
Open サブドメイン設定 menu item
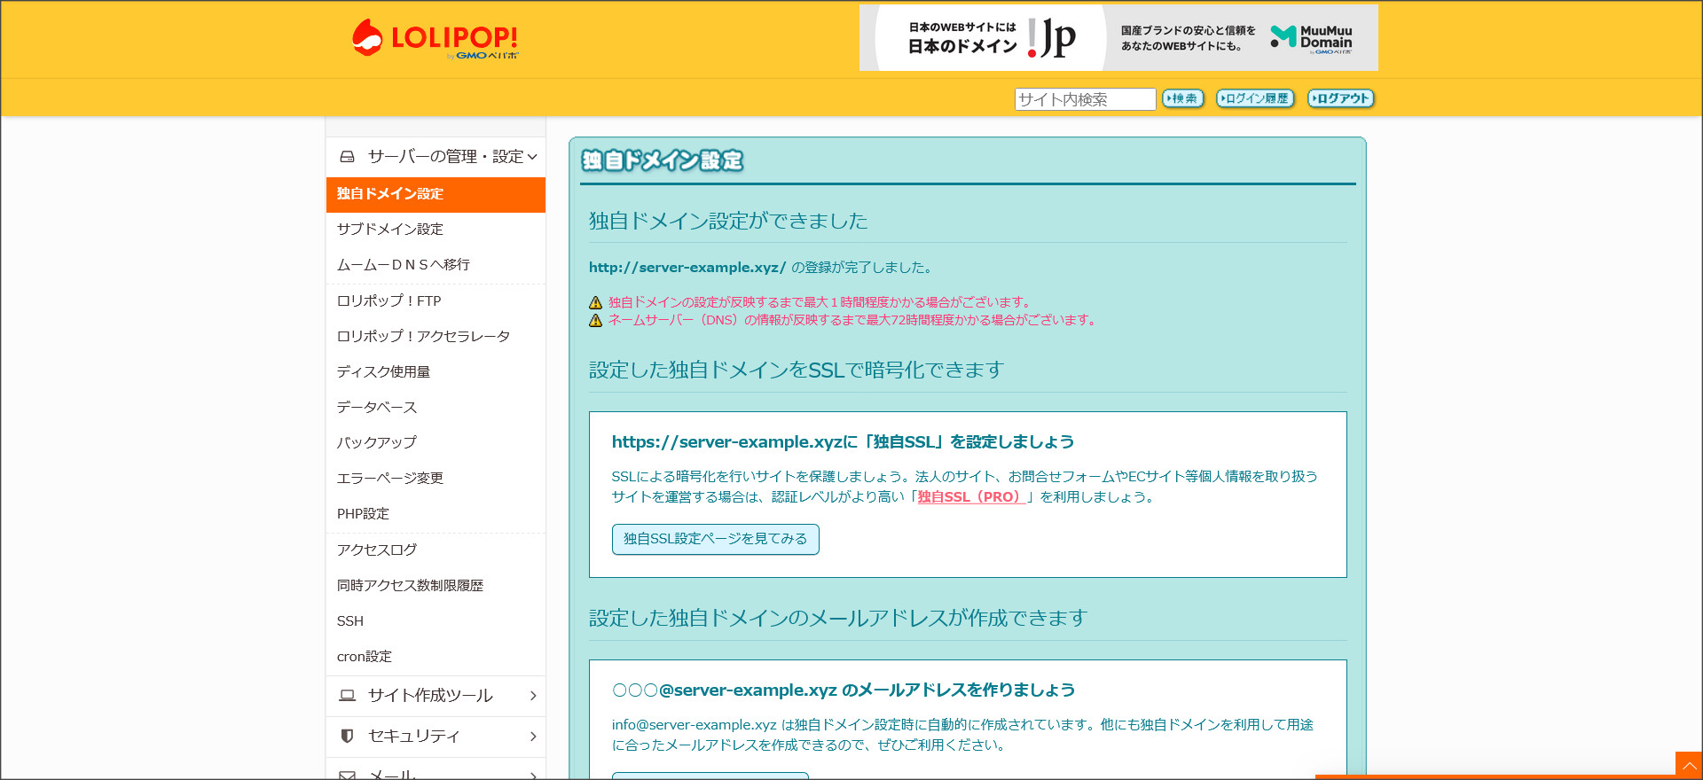coord(436,229)
